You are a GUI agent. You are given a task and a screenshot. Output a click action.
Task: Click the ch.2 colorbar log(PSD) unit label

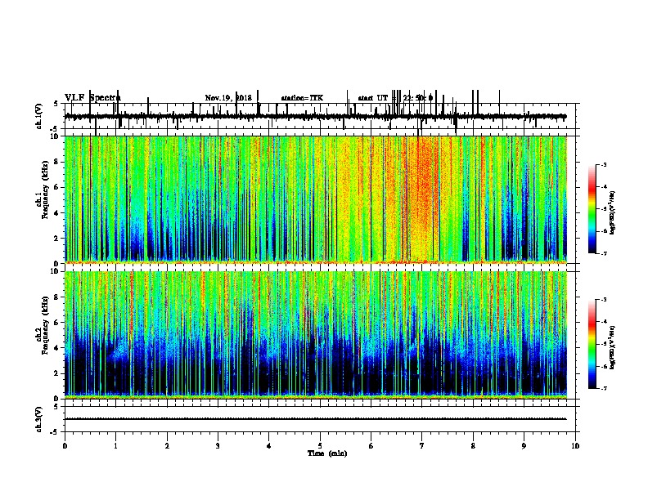[x=612, y=347]
